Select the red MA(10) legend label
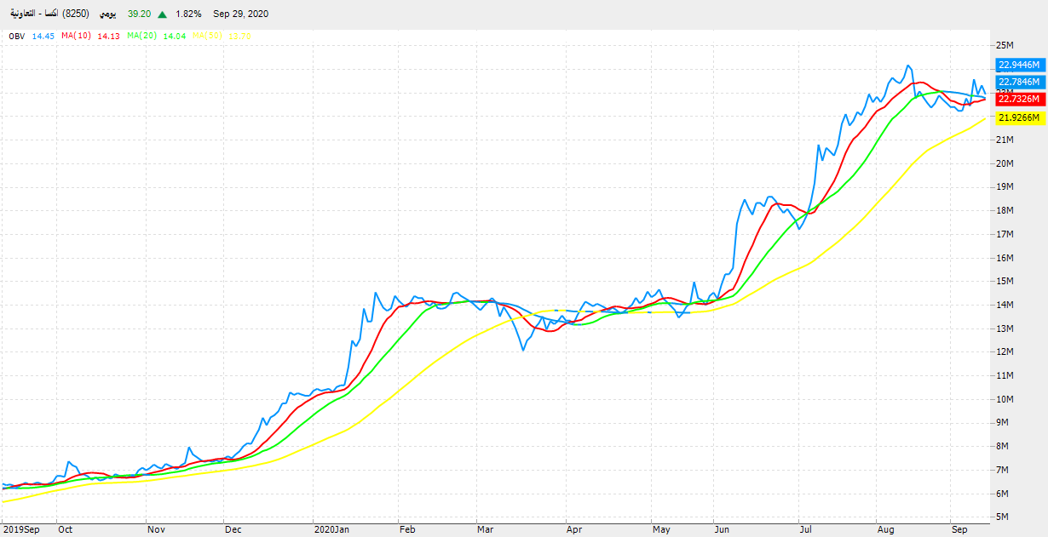Image resolution: width=1048 pixels, height=537 pixels. pyautogui.click(x=77, y=36)
